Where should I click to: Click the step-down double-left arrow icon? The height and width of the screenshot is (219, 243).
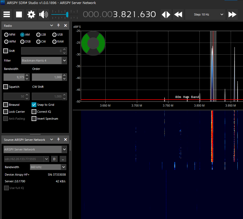click(x=178, y=14)
